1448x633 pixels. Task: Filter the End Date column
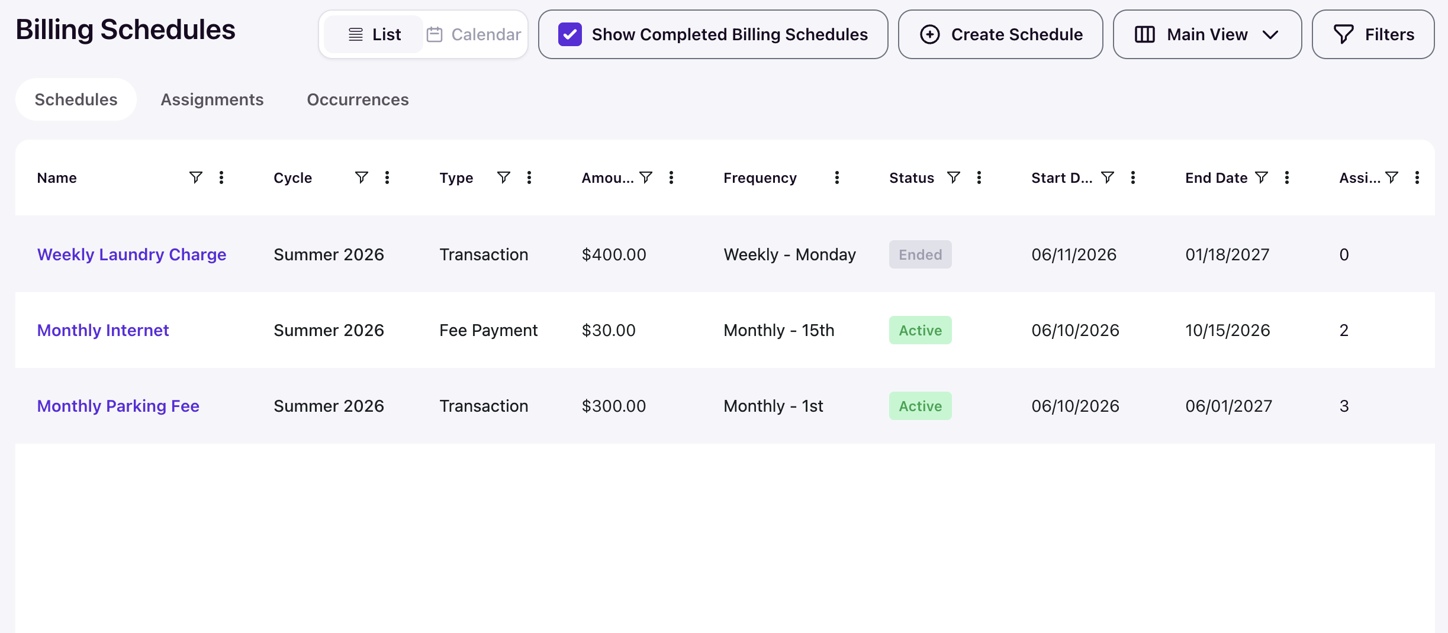[x=1262, y=177]
